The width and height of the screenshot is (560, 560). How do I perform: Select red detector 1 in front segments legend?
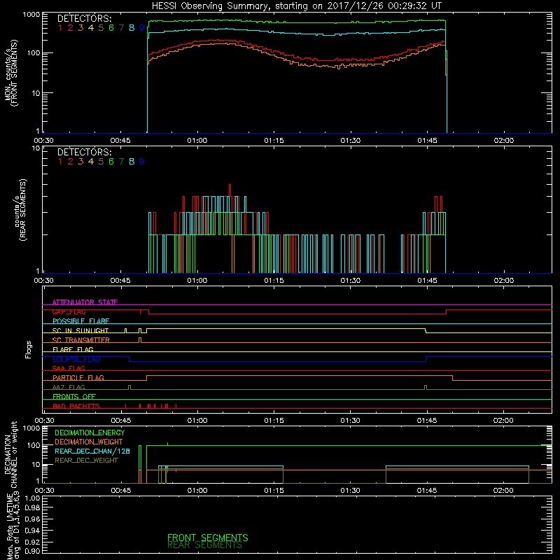click(x=60, y=27)
